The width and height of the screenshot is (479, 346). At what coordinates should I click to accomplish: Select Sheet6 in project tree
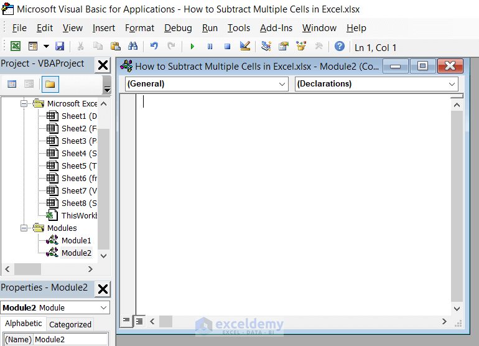click(x=72, y=178)
